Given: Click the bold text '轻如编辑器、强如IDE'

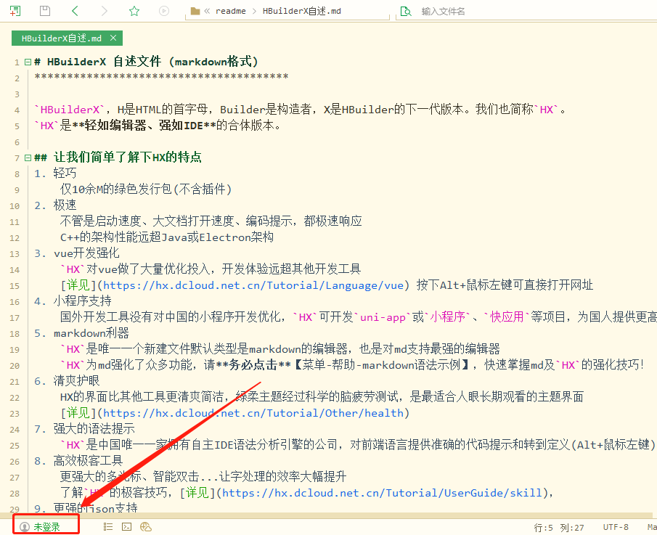Looking at the screenshot, I should [144, 126].
